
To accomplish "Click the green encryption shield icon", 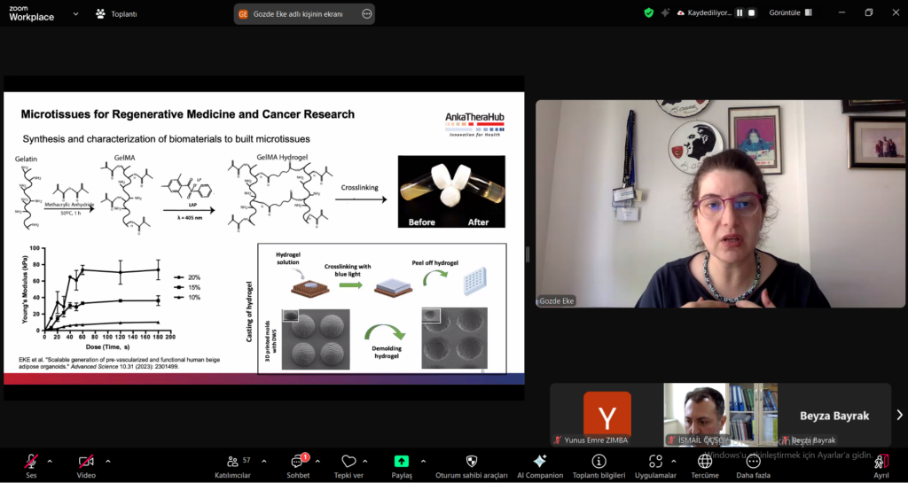I will click(648, 12).
